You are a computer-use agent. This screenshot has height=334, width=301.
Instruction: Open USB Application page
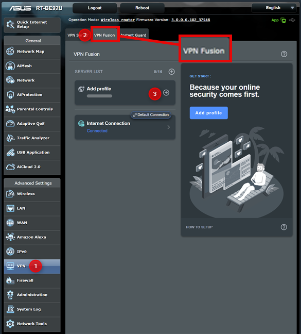click(x=32, y=153)
